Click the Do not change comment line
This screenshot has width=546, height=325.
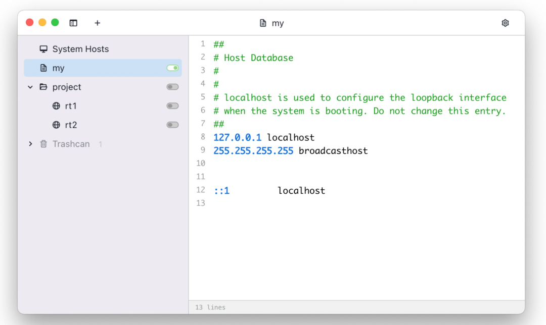coord(360,111)
